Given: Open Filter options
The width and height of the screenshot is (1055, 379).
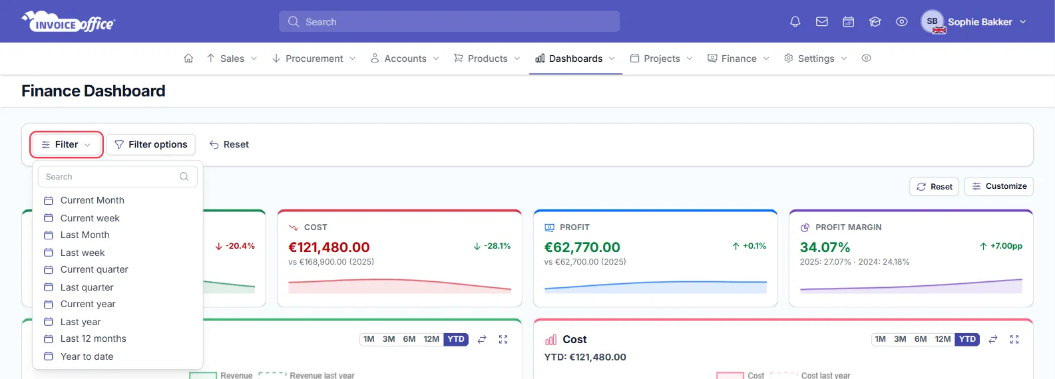Looking at the screenshot, I should point(151,144).
